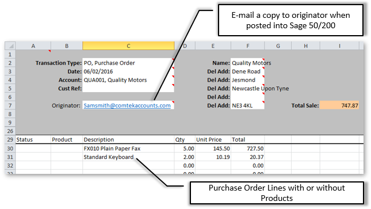The image size is (371, 209).
Task: Click the empty Product cell in row 31
Action: (x=67, y=157)
